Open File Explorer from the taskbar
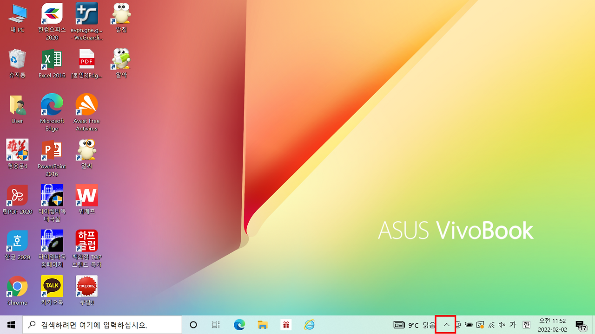Viewport: 595px width, 334px height. (263, 325)
